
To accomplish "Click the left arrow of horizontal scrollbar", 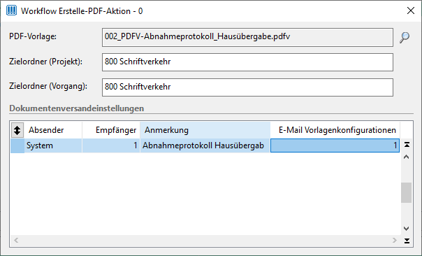I will 16,240.
